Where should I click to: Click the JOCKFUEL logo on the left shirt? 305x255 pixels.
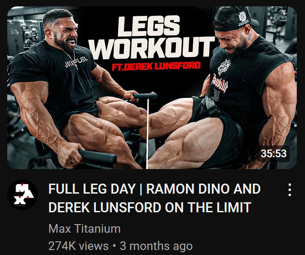tap(76, 62)
